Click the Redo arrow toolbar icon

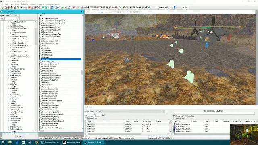tap(25, 8)
